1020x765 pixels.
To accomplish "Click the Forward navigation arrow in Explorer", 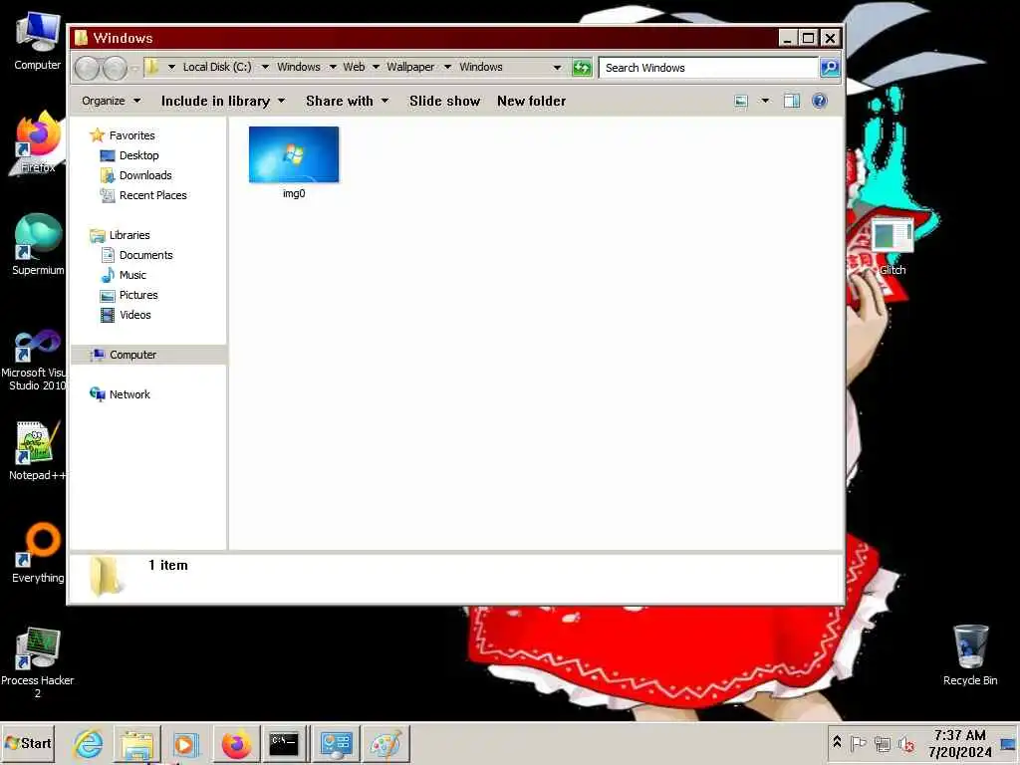I will [116, 68].
